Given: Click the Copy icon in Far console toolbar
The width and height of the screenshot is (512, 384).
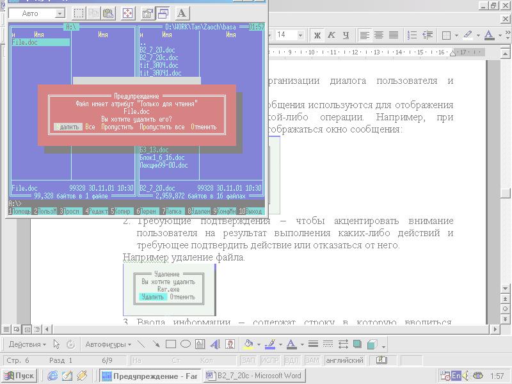Looking at the screenshot, I should tap(93, 13).
